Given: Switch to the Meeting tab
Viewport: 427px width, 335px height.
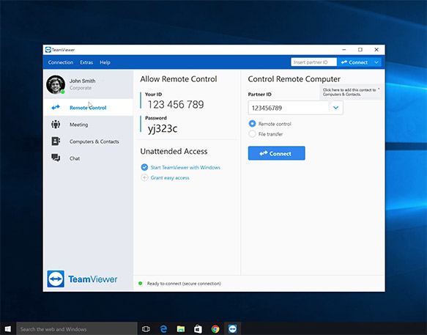Looking at the screenshot, I should 88,125.
